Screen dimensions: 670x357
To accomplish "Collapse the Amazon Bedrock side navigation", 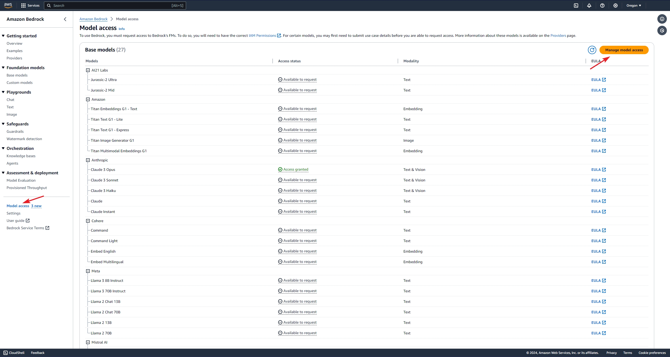I will point(65,19).
